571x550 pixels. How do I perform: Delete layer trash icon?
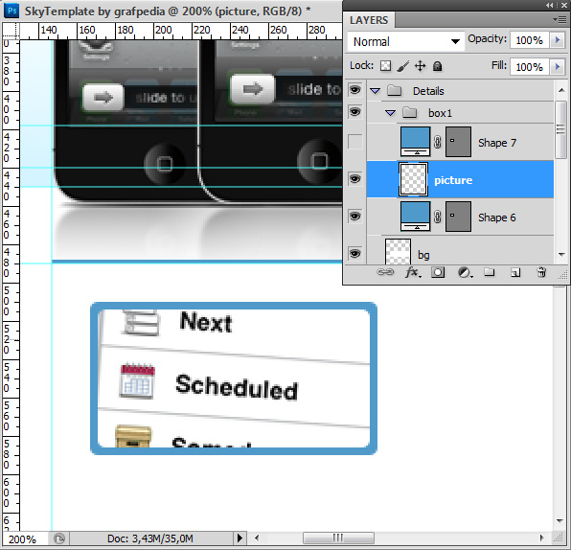point(541,272)
